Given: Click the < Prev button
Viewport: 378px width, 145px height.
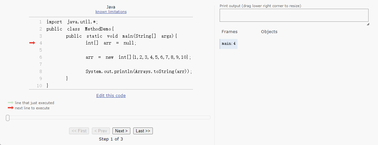Looking at the screenshot, I should pos(100,131).
